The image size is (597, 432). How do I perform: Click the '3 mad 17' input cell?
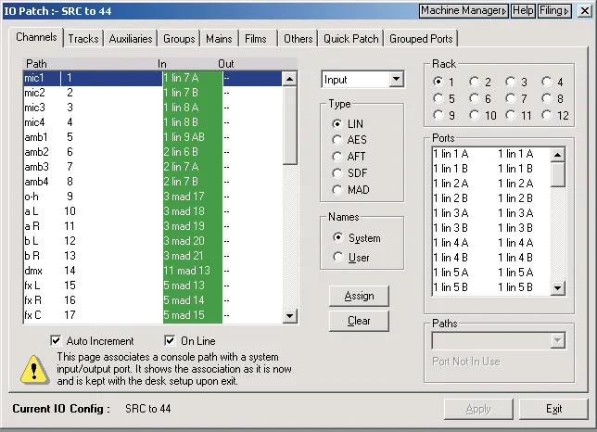[192, 197]
